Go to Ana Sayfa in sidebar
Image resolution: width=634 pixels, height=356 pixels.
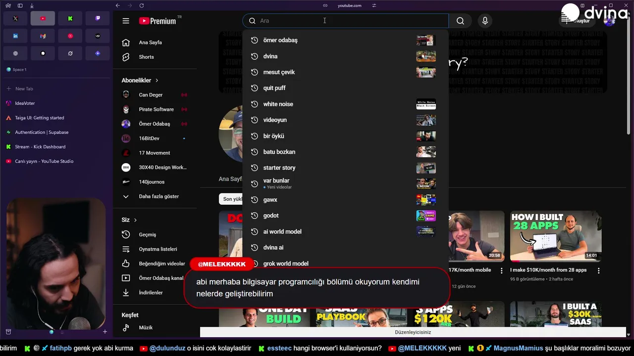(155, 43)
